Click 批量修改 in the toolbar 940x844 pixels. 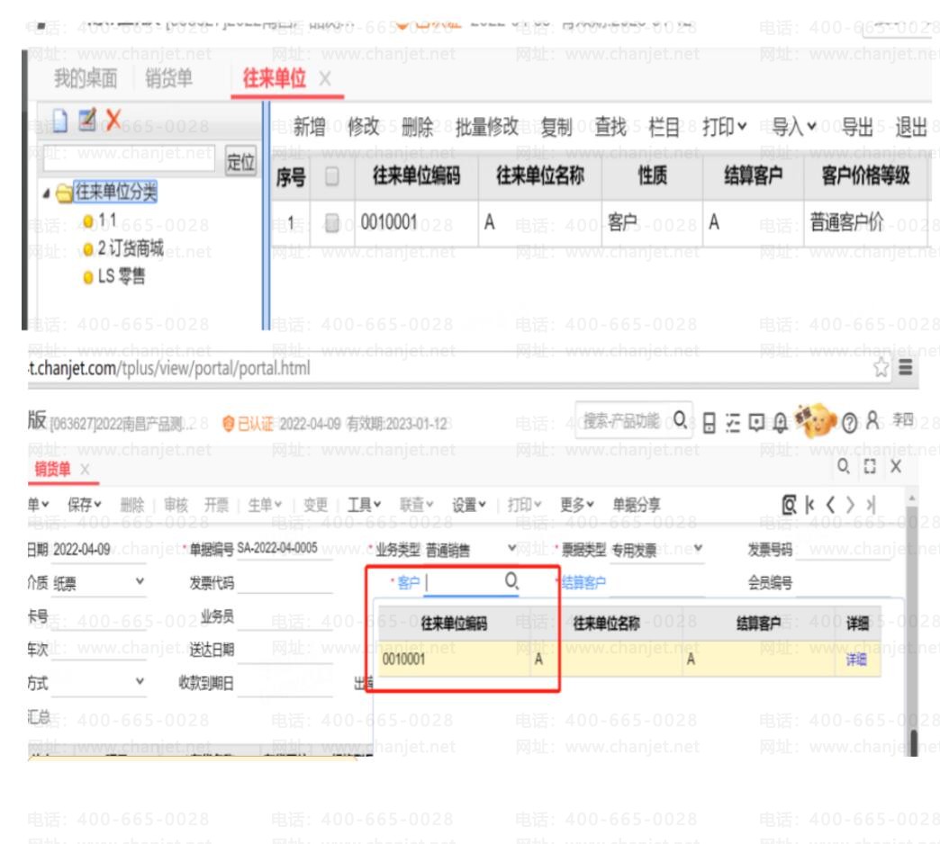[487, 127]
